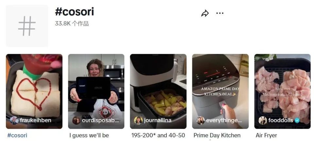
Task: Click the large hashtag symbol icon
Action: coord(27,26)
